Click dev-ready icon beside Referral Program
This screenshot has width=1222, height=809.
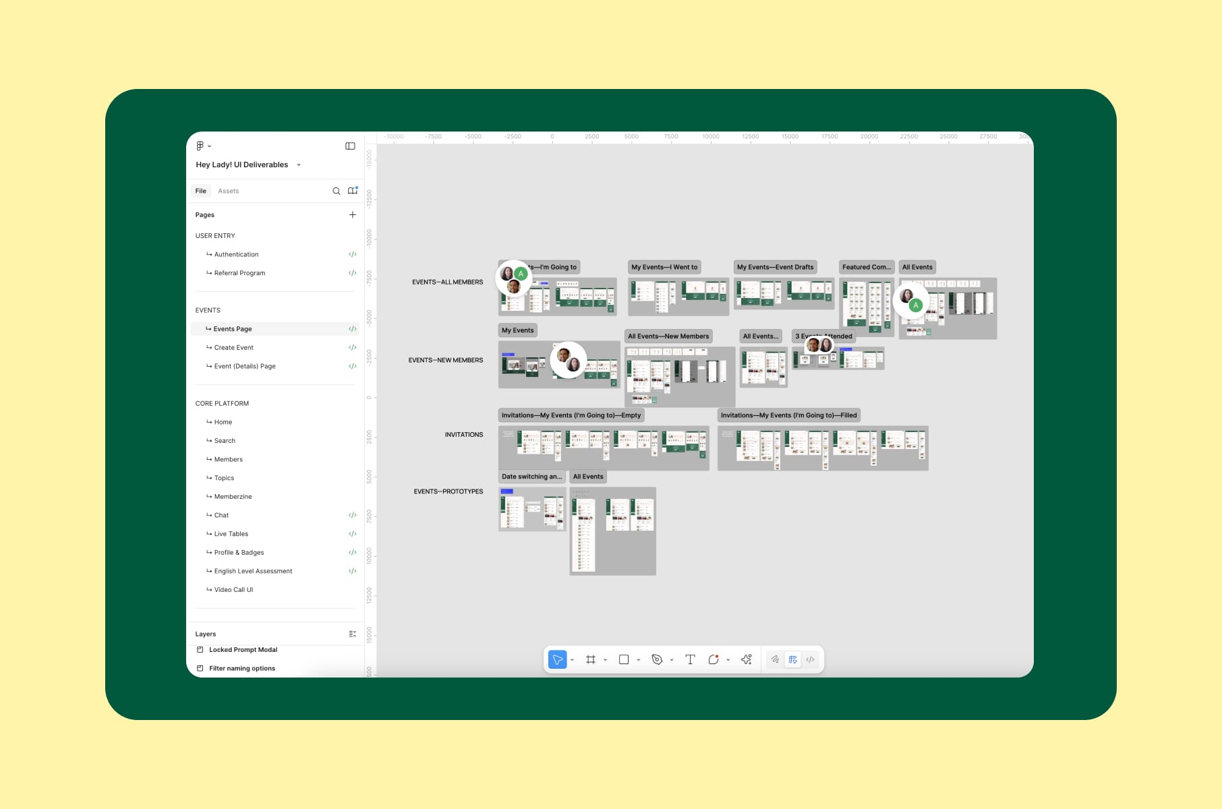click(x=352, y=273)
